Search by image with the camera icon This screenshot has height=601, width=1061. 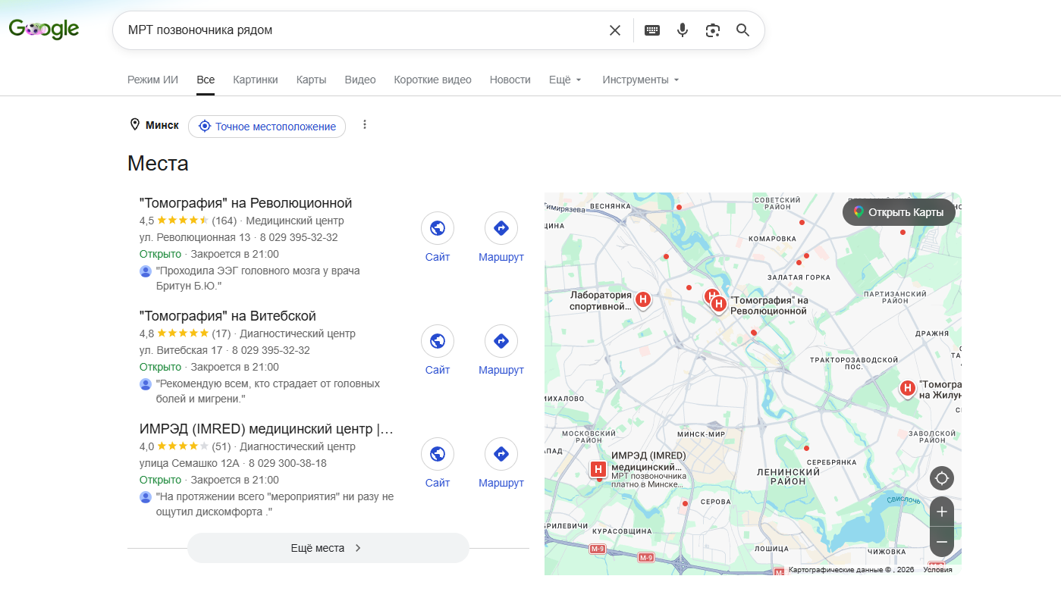coord(712,30)
